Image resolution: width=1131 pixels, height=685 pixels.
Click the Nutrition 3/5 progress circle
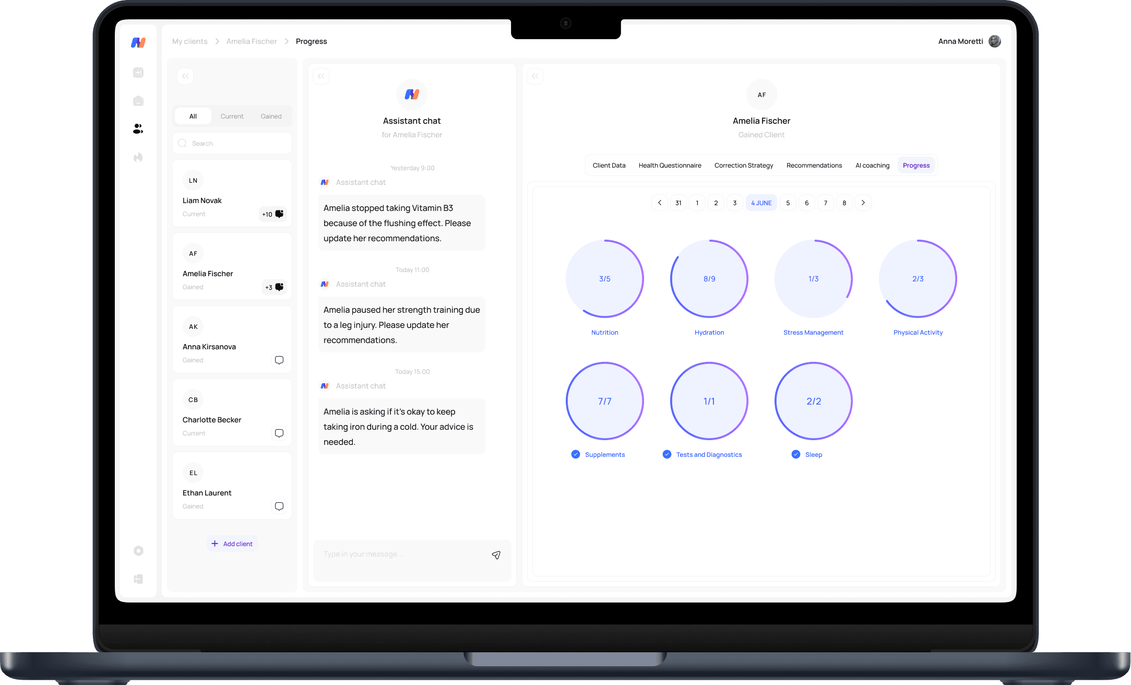click(604, 279)
